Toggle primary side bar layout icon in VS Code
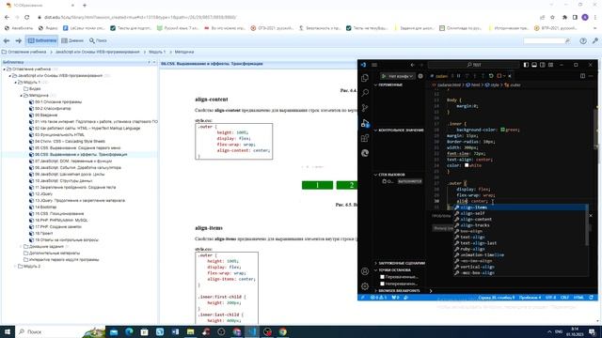The width and height of the screenshot is (602, 338). pyautogui.click(x=526, y=65)
